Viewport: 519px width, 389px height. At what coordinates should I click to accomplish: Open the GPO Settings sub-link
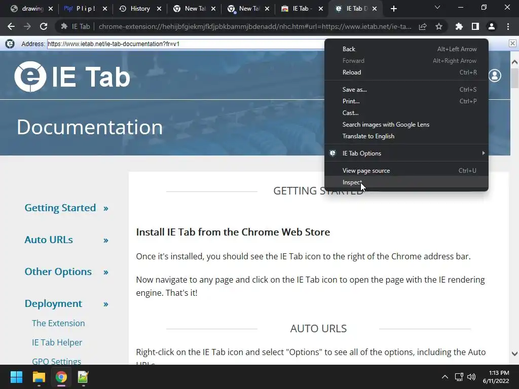click(x=57, y=361)
